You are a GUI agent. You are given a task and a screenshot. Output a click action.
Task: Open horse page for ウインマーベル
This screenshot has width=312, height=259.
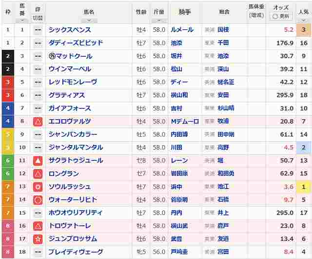click(x=70, y=69)
